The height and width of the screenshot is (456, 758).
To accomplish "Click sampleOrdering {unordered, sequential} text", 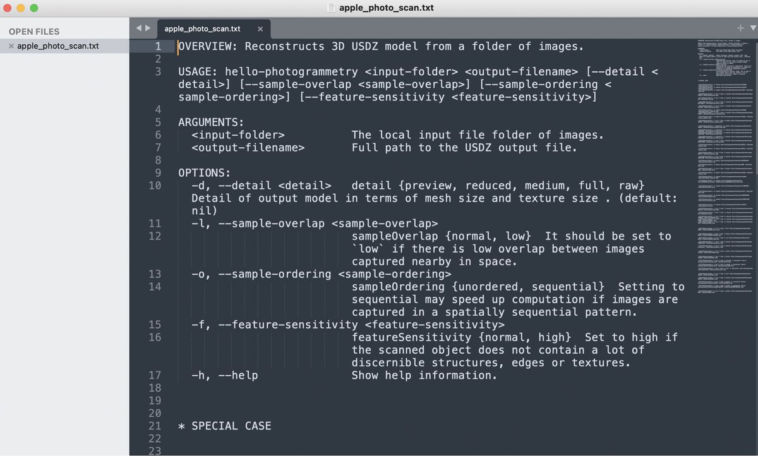I will (x=478, y=287).
